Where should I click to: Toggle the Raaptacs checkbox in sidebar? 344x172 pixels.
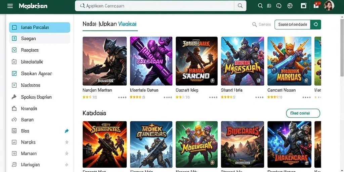(14, 50)
